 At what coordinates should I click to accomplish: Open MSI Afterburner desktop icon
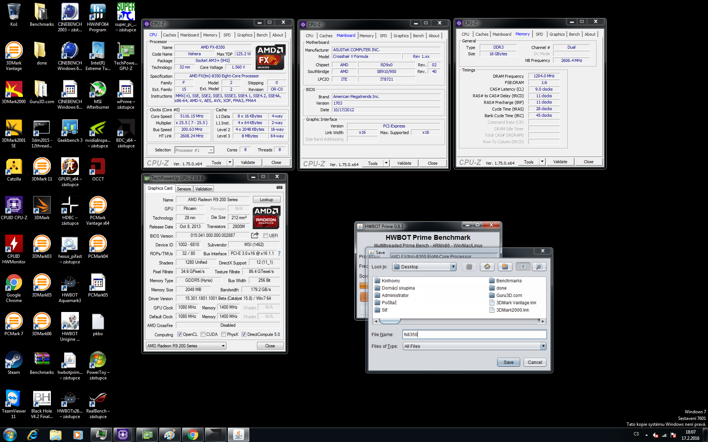[98, 95]
